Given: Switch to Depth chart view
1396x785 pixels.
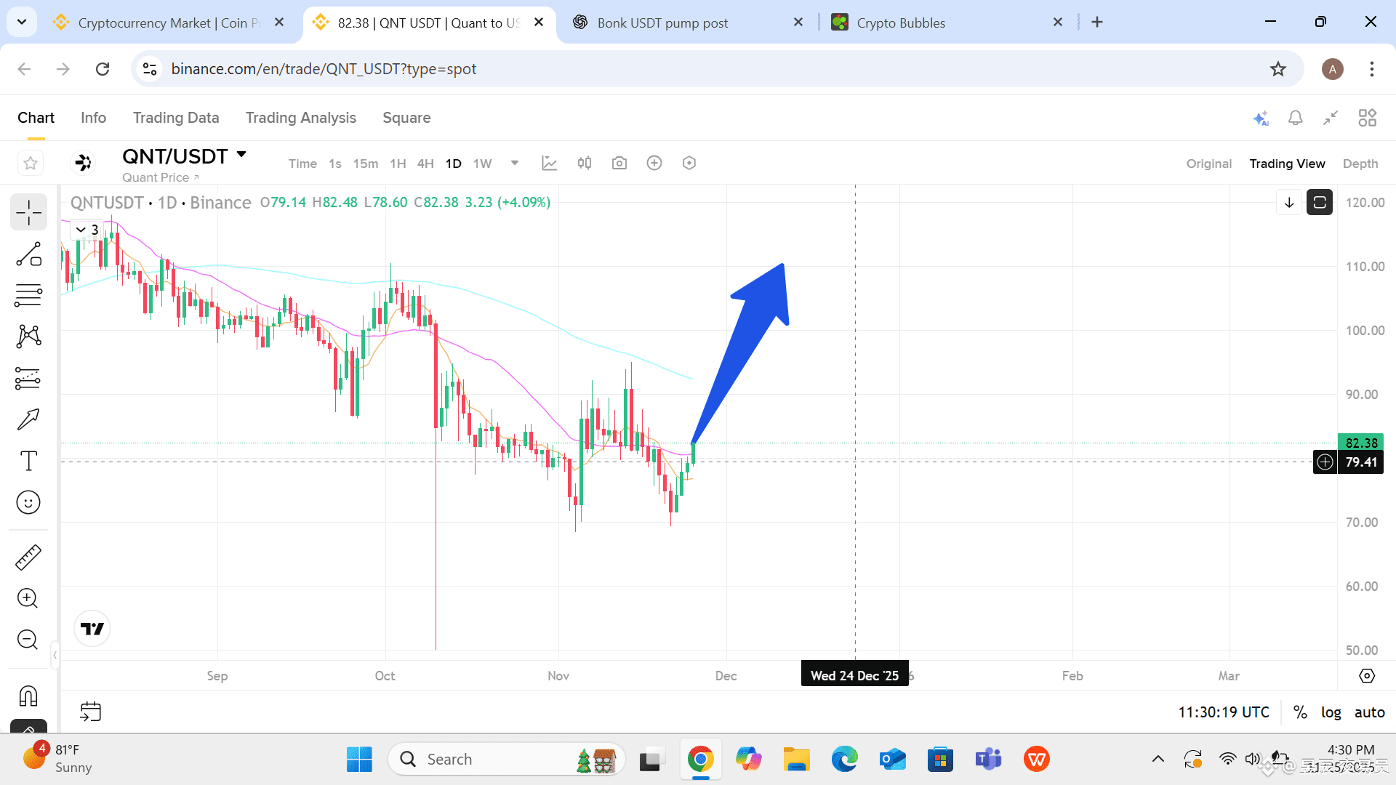Looking at the screenshot, I should tap(1360, 164).
